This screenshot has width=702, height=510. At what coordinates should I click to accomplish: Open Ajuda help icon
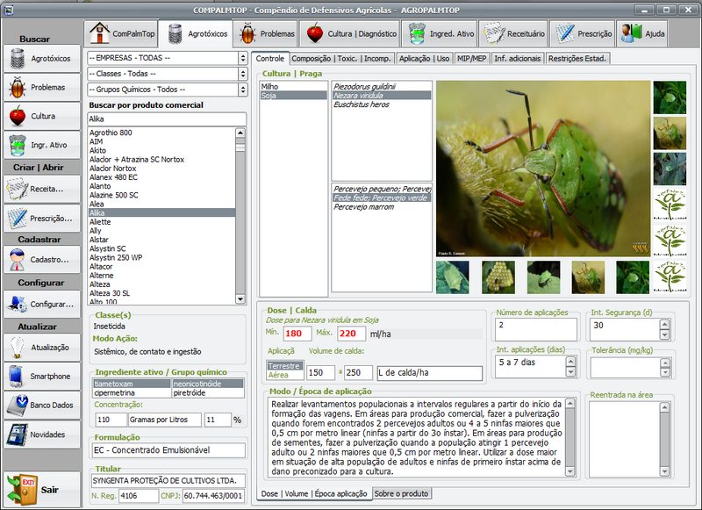632,33
